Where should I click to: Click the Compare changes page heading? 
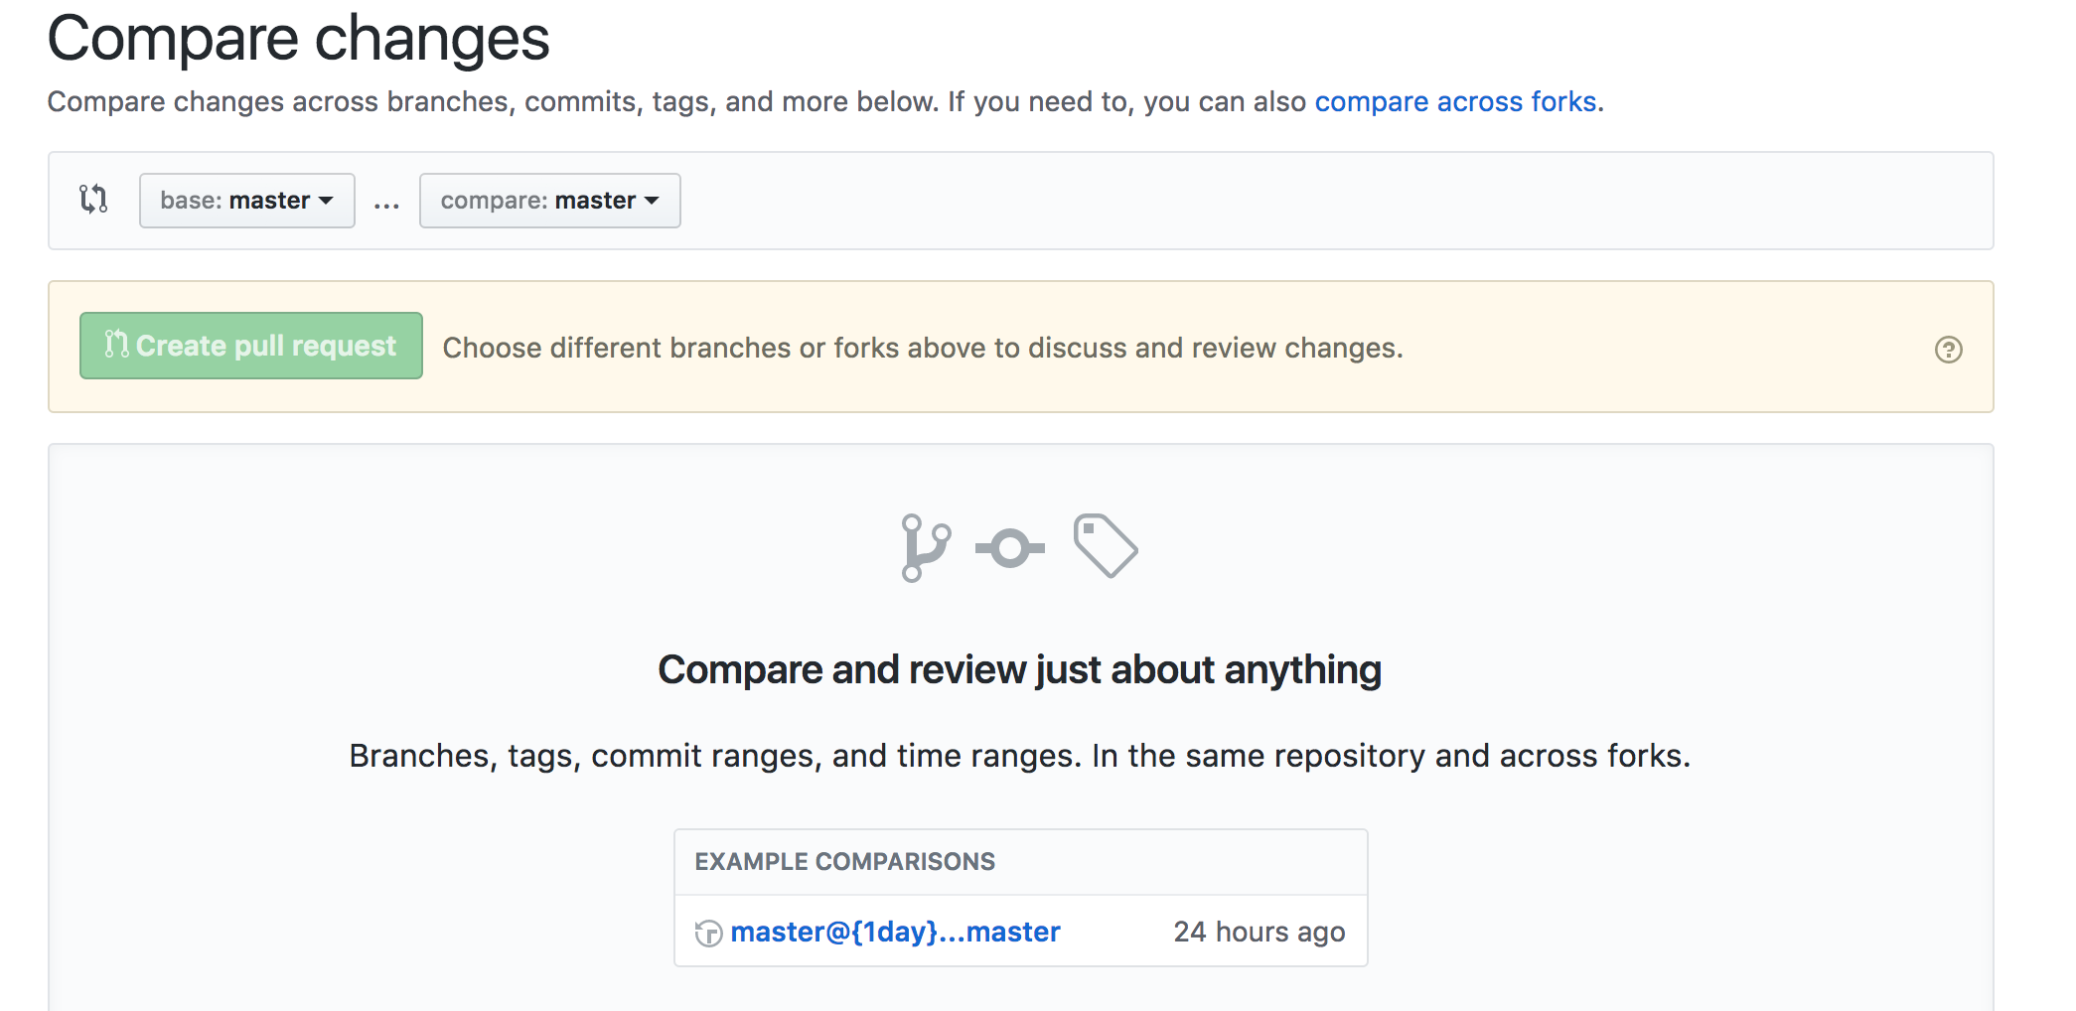point(298,39)
